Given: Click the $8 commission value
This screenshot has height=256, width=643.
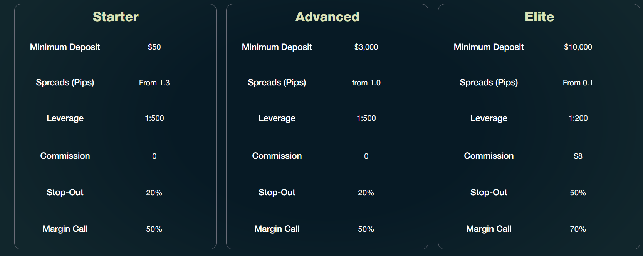Looking at the screenshot, I should [578, 156].
